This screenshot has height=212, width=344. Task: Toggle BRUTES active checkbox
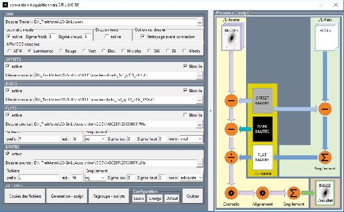(x=8, y=154)
